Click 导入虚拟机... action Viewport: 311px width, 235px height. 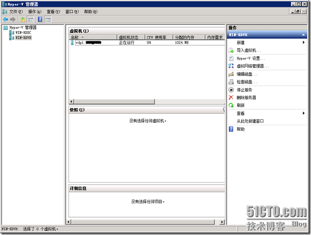pyautogui.click(x=249, y=50)
